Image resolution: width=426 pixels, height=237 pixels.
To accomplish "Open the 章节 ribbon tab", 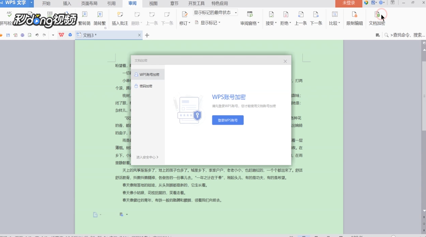I will 174,3.
